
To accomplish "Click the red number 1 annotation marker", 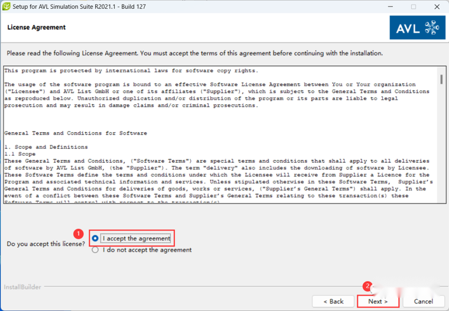I will click(78, 234).
